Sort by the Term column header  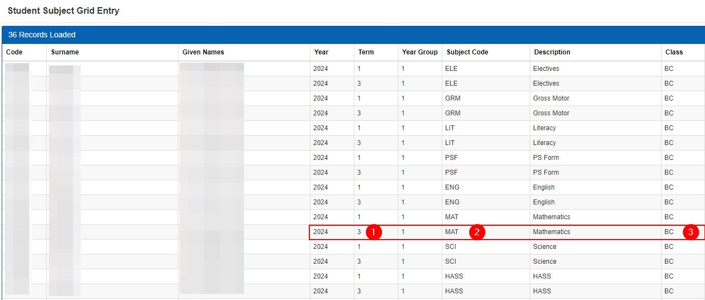click(x=366, y=52)
